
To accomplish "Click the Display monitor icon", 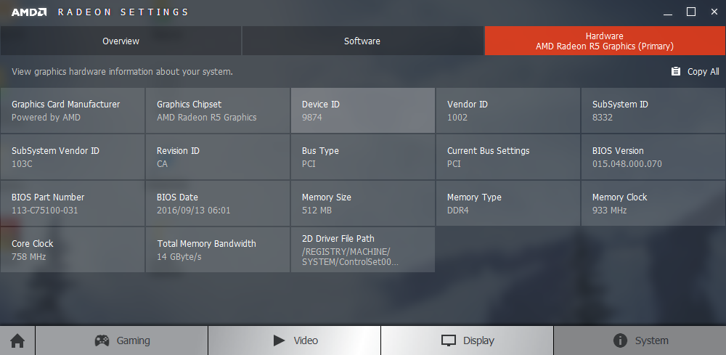I will (x=449, y=341).
